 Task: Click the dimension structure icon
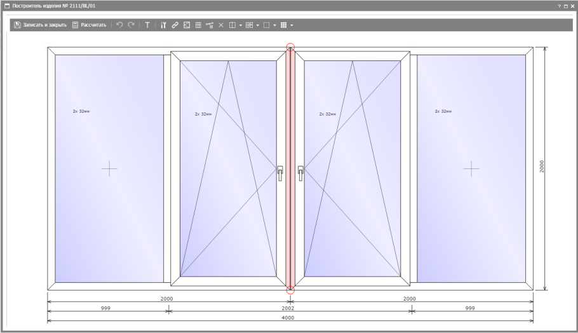210,25
